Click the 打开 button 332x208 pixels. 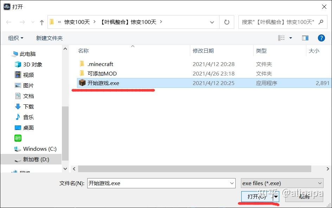257,196
